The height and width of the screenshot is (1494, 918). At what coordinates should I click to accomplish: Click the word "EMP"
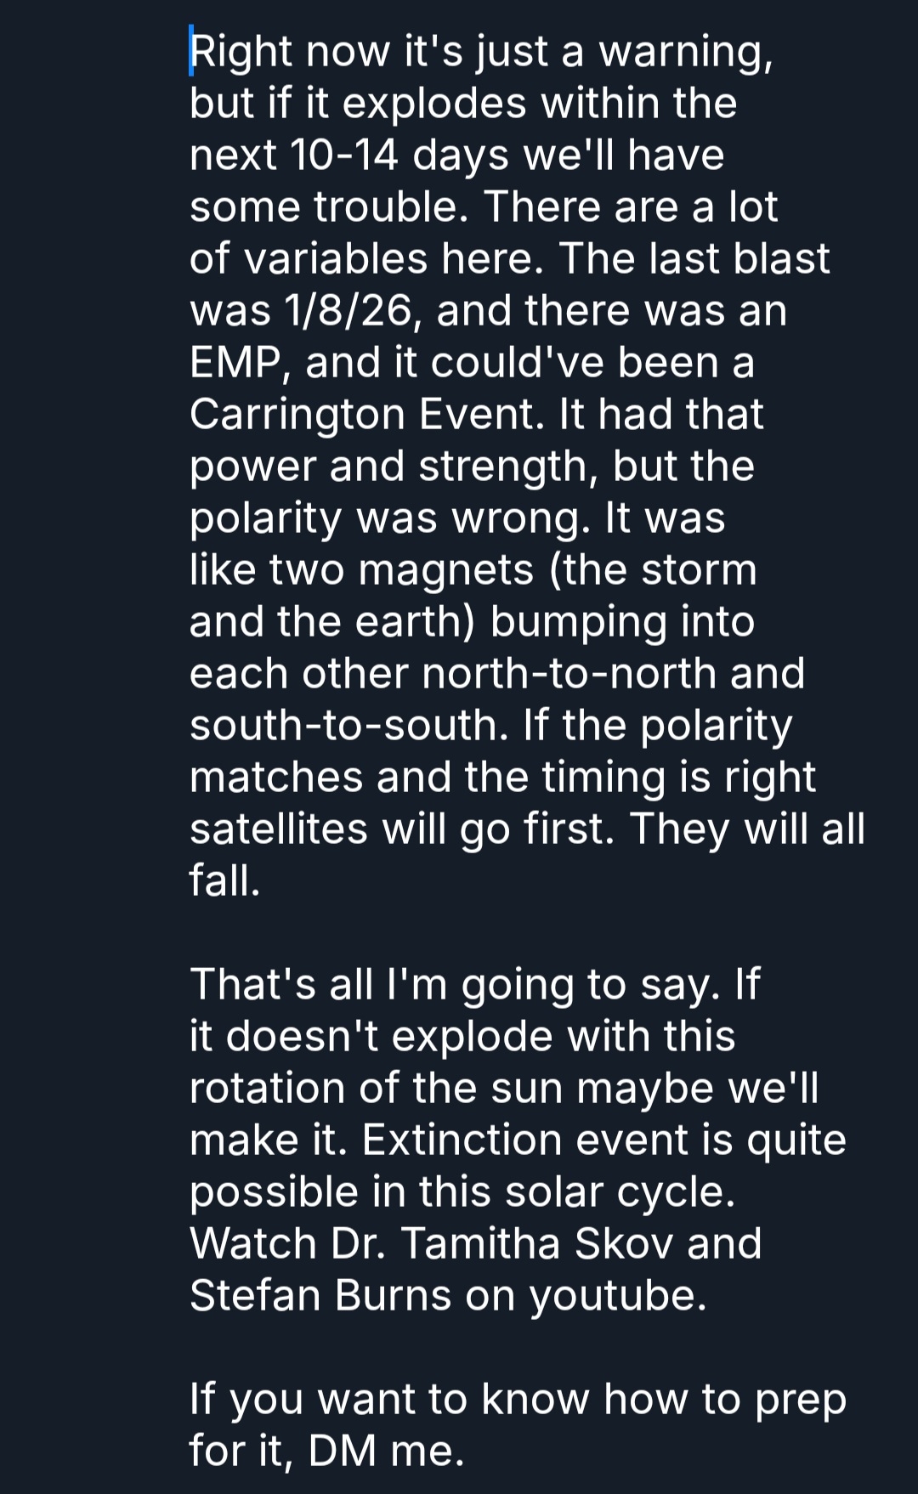235,363
